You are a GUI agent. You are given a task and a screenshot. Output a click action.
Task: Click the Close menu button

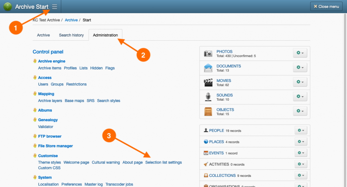point(326,7)
